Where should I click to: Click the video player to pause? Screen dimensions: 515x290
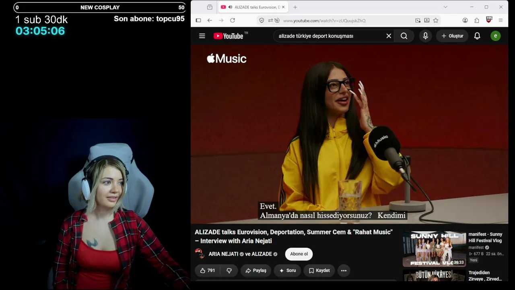(x=349, y=134)
